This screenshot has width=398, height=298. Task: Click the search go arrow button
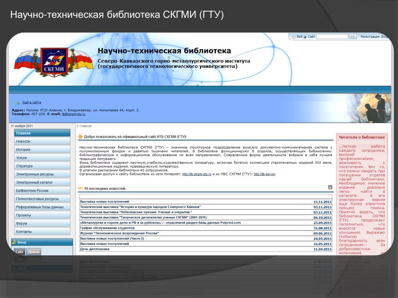click(353, 36)
